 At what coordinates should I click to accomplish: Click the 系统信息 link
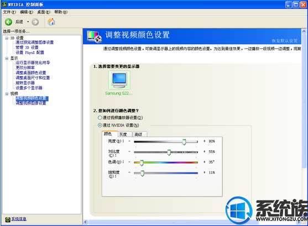[x=19, y=219]
